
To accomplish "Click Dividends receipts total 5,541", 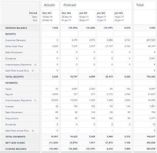I will [152, 58].
